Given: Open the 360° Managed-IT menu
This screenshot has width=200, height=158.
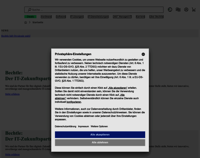Looking at the screenshot, I should pyautogui.click(x=122, y=17).
